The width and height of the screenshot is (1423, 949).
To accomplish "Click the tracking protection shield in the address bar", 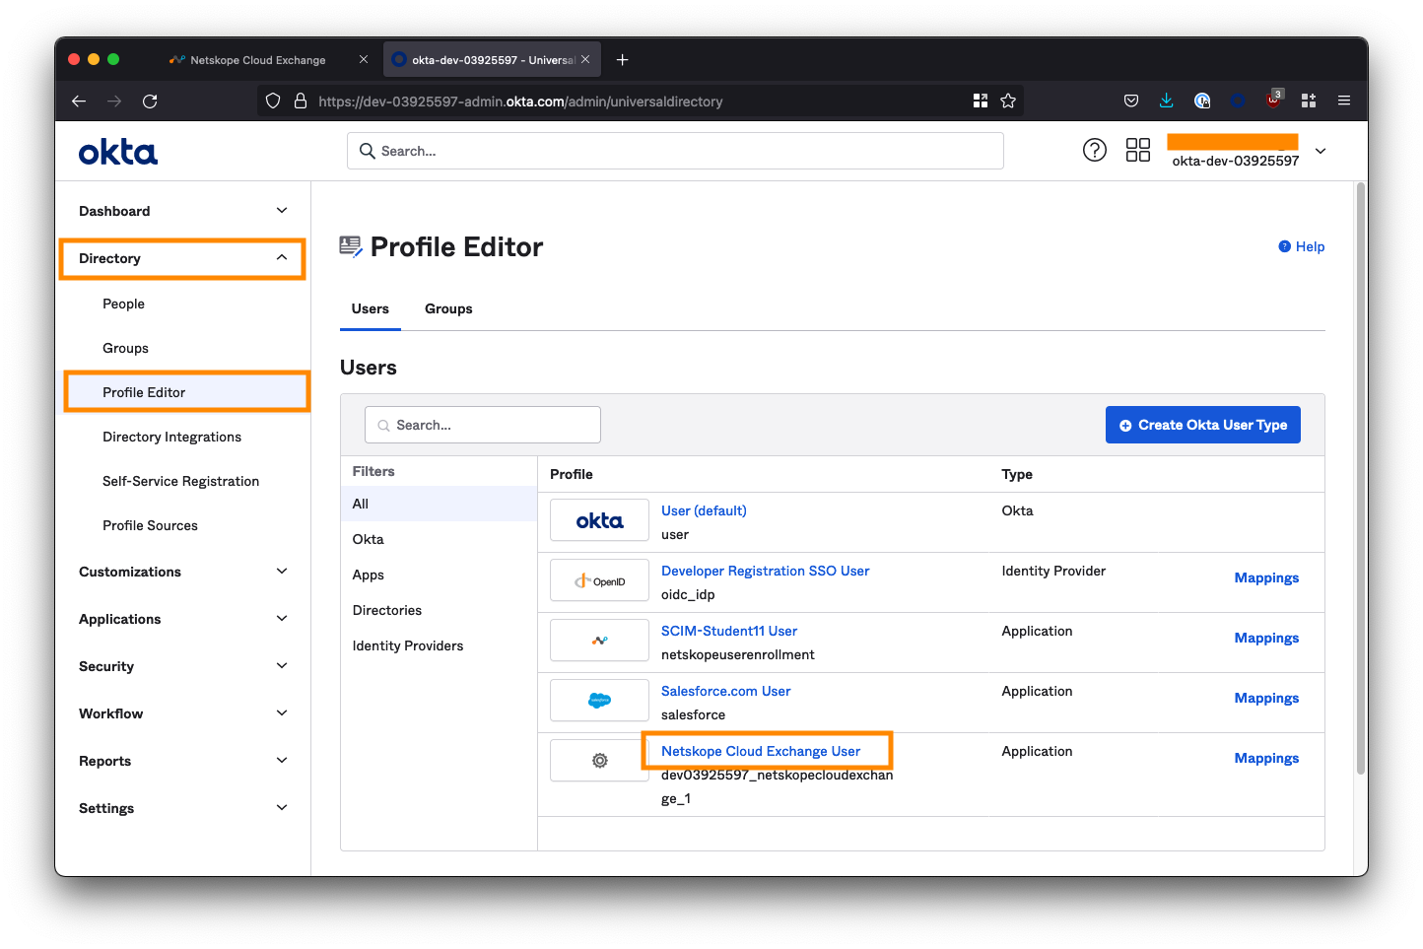I will (x=273, y=101).
